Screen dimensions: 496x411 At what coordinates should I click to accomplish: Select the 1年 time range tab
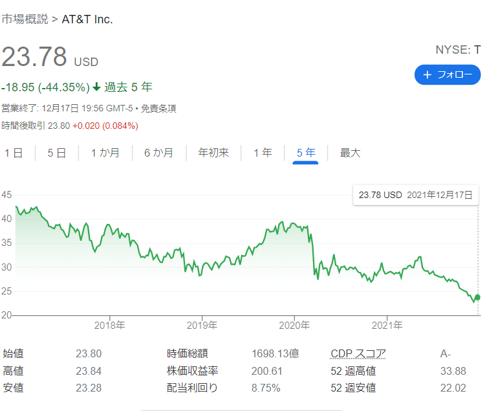pos(263,153)
